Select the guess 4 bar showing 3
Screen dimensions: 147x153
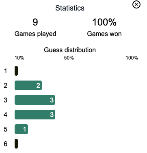[x=35, y=115]
